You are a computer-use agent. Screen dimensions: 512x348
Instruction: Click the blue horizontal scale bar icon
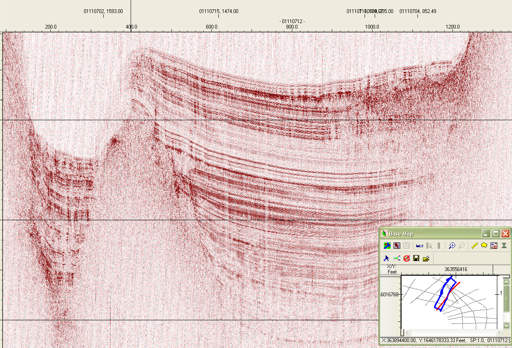point(419,246)
